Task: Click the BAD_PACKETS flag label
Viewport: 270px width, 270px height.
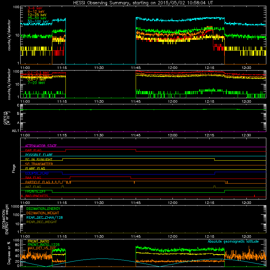Action: pyautogui.click(x=37, y=196)
